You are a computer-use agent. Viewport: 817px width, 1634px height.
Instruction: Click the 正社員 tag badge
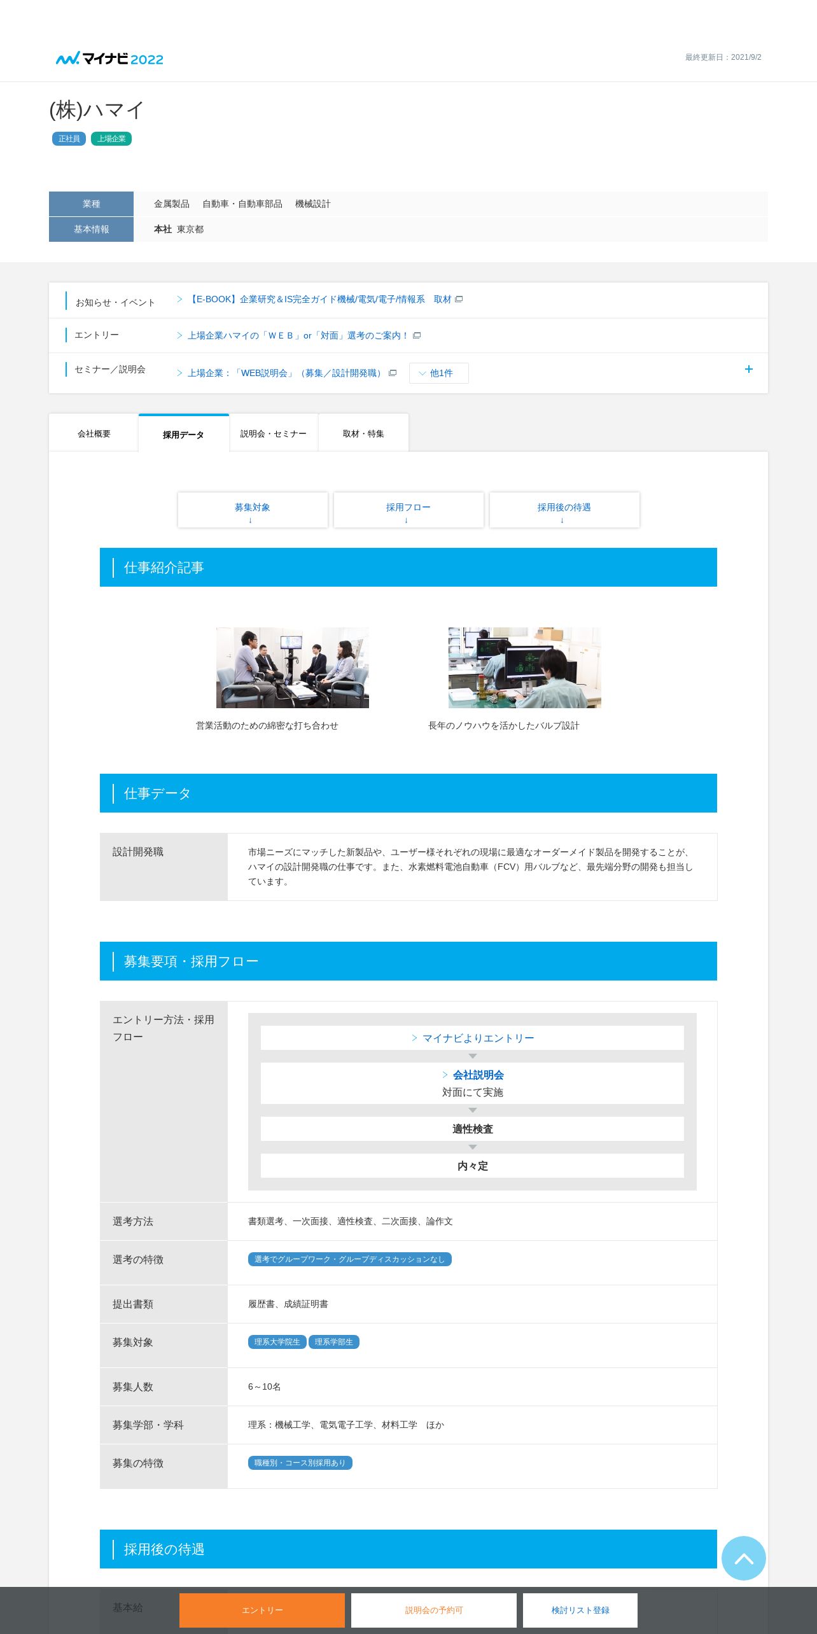coord(69,138)
